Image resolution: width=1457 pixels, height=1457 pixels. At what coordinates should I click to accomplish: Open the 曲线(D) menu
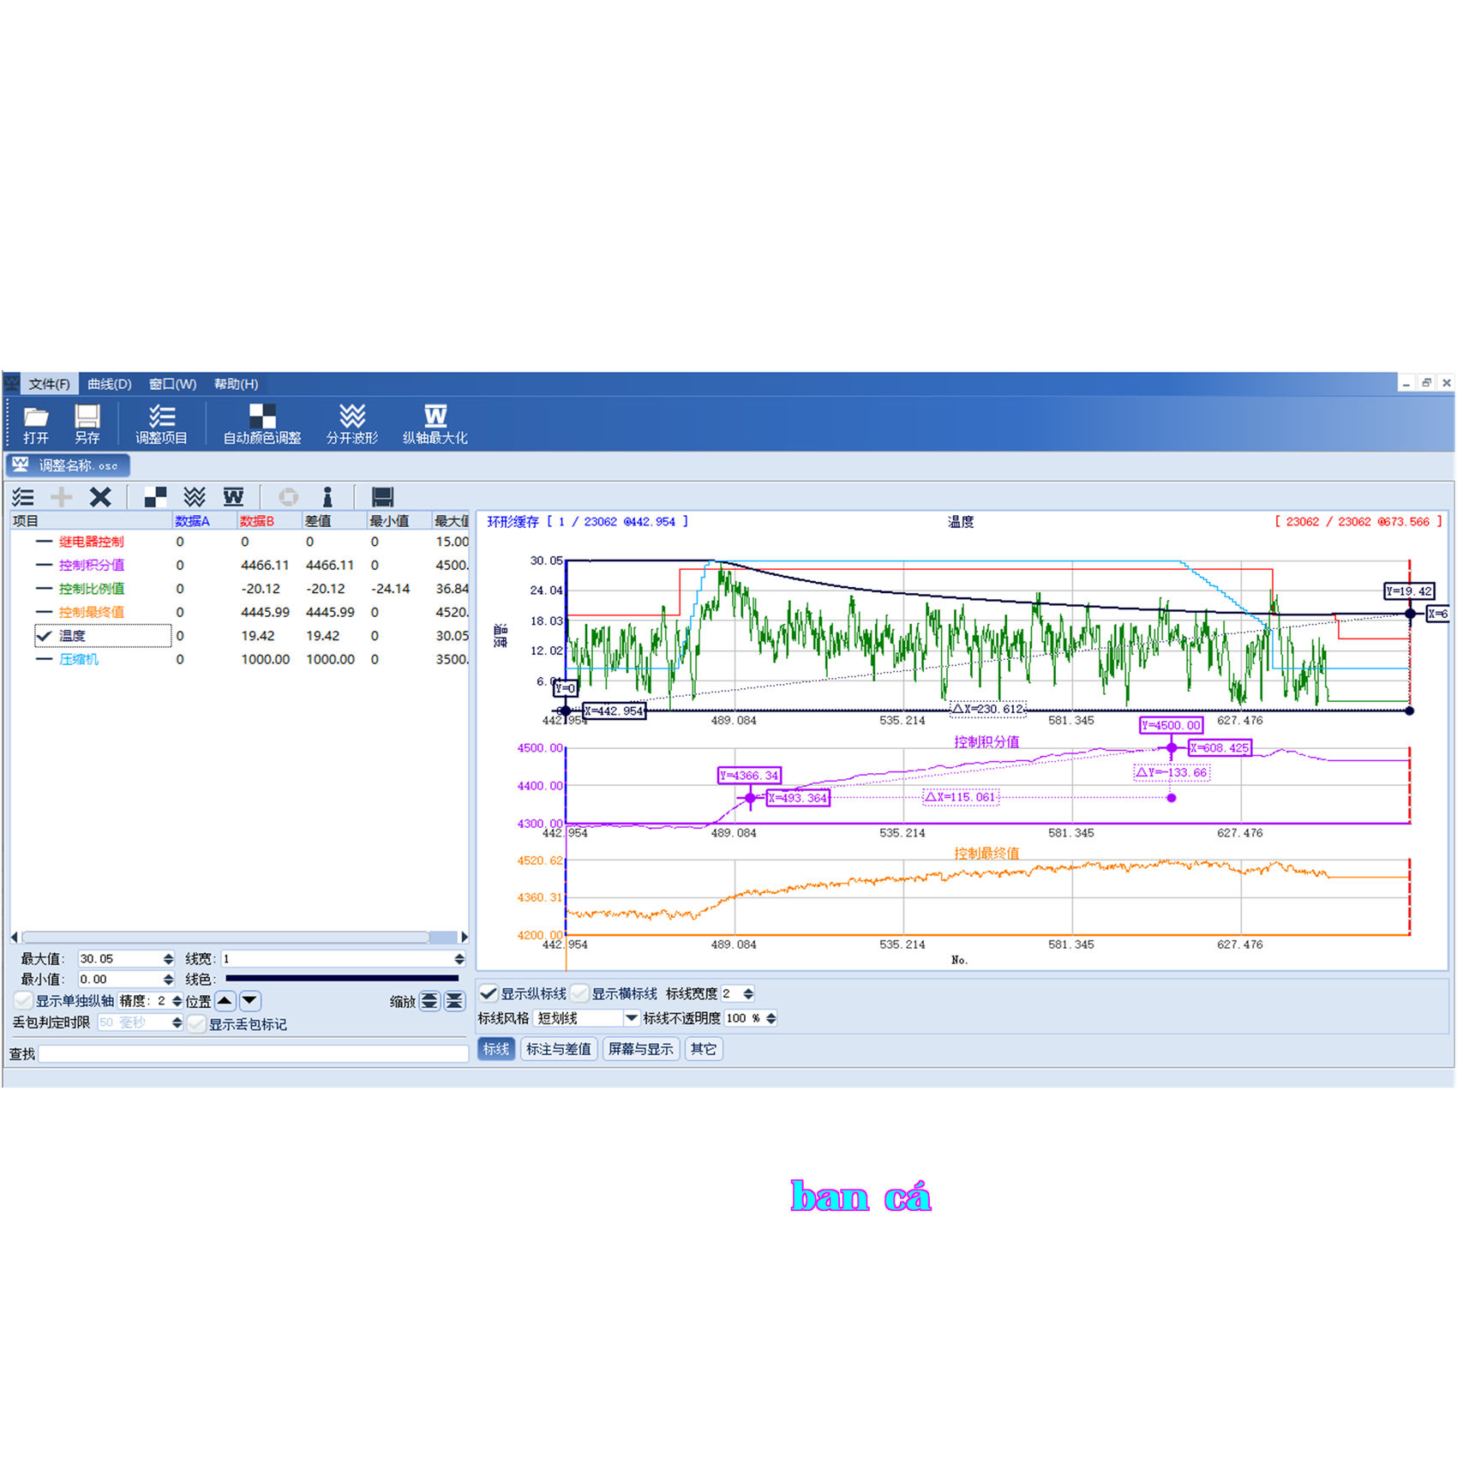point(110,384)
